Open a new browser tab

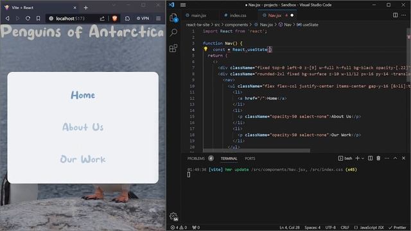click(x=85, y=8)
